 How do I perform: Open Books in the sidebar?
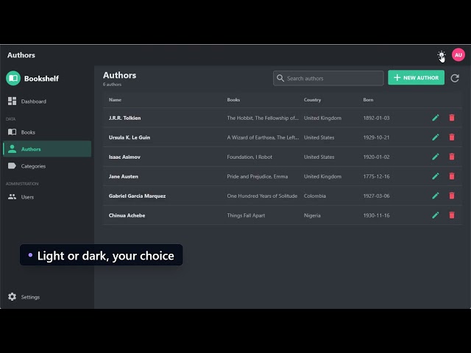point(47,132)
